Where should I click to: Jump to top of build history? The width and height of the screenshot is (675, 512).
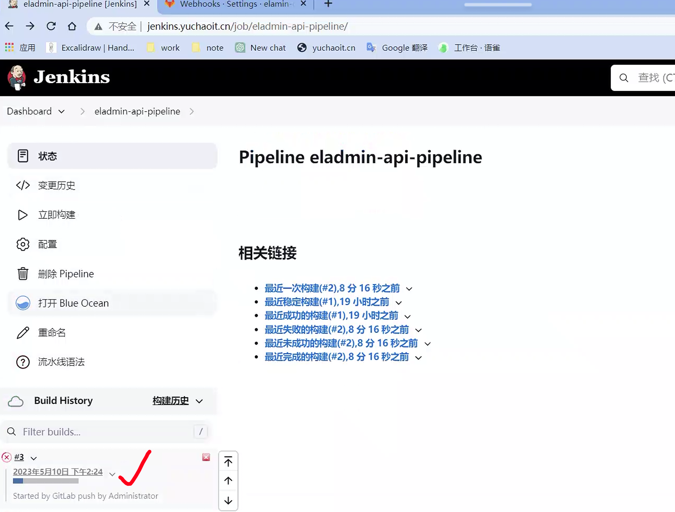coord(228,462)
